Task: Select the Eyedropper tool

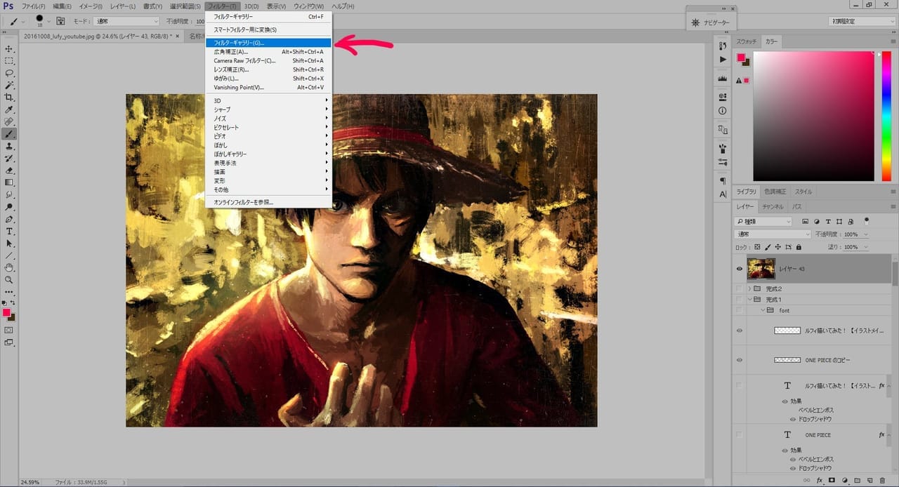Action: pyautogui.click(x=9, y=110)
